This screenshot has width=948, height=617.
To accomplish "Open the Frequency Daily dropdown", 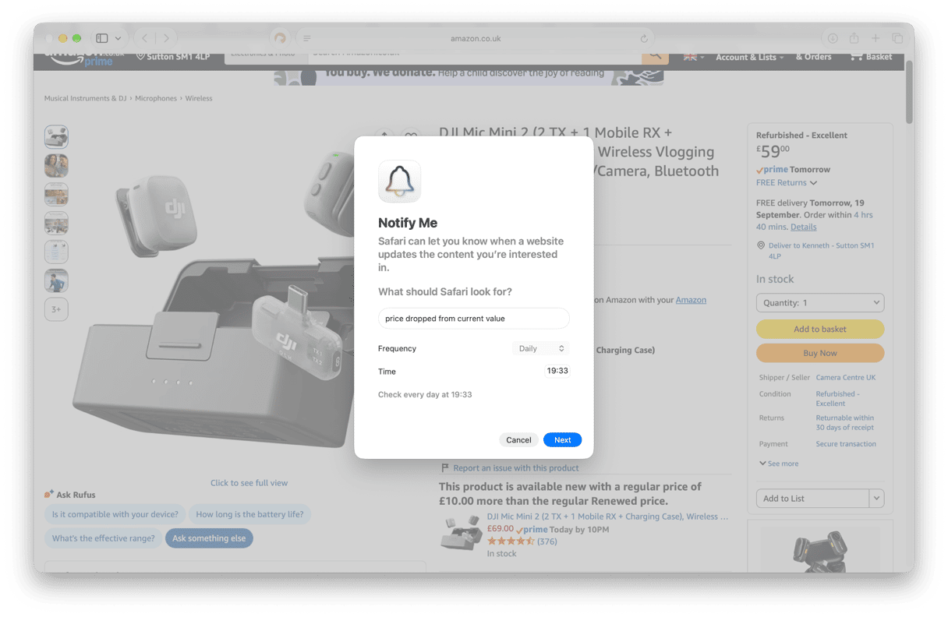I will [540, 348].
